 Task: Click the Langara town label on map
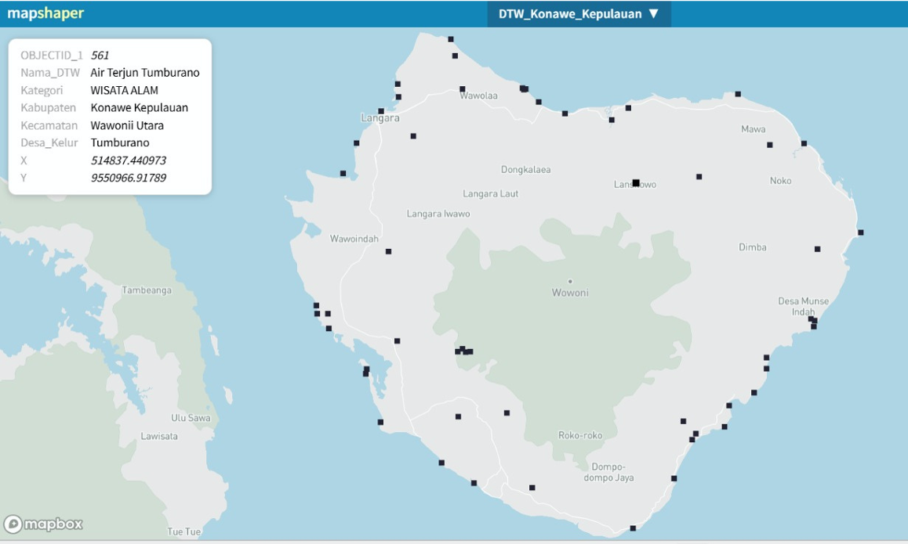pos(380,118)
